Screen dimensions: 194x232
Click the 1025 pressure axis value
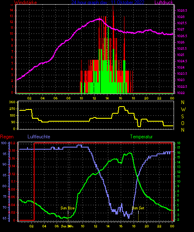tap(181, 55)
